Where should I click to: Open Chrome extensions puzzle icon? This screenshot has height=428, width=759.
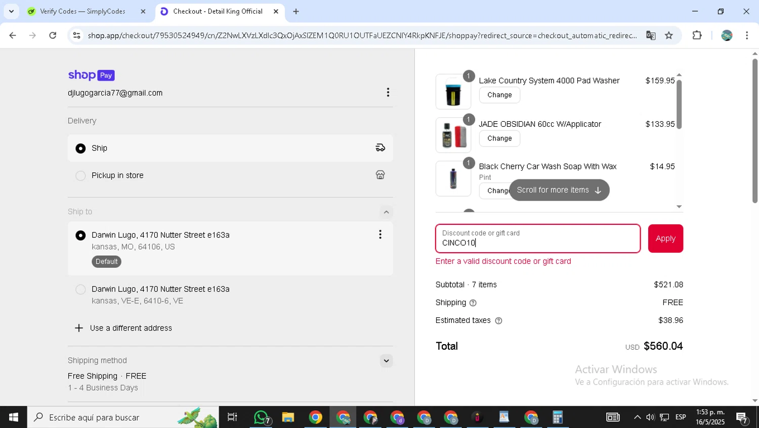[x=697, y=35]
